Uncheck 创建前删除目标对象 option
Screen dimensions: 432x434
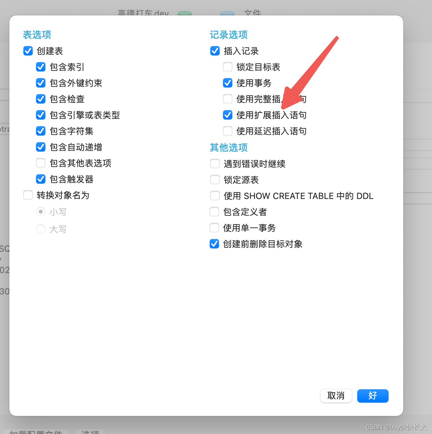click(214, 244)
